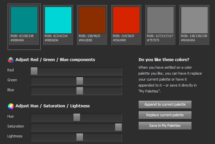Select the light gray #8A8A8A swatch
The height and width of the screenshot is (144, 215).
click(195, 20)
